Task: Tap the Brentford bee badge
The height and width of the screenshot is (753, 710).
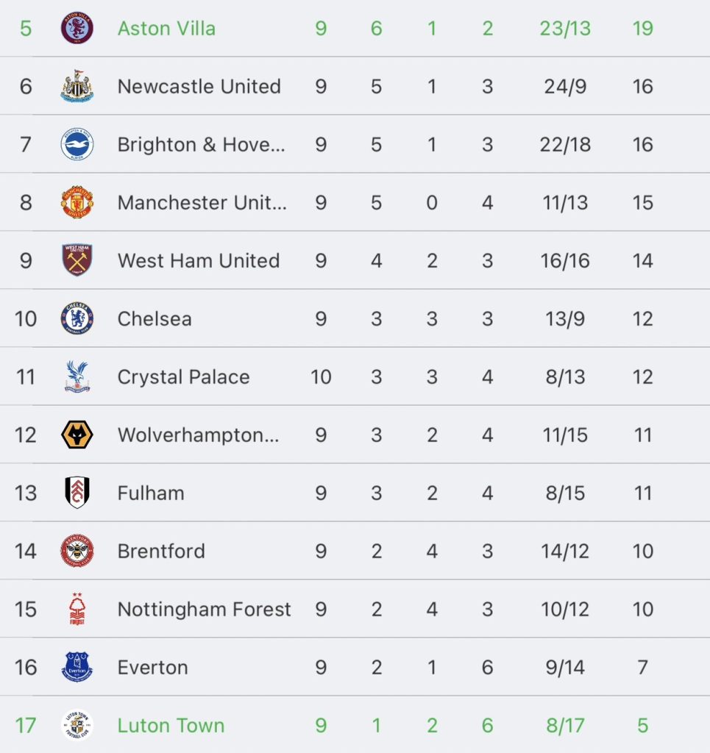Action: 77,551
